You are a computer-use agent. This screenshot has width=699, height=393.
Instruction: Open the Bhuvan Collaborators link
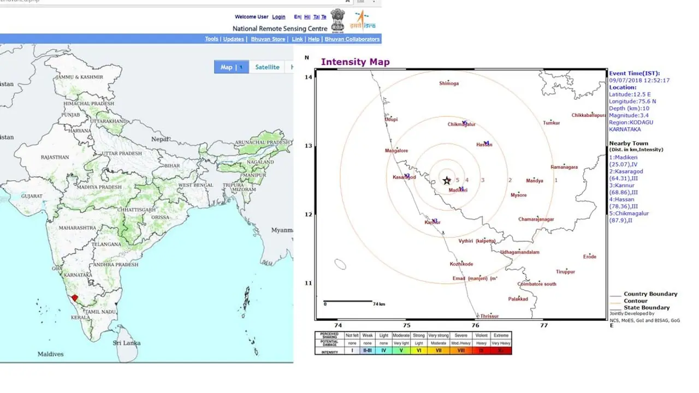pos(352,39)
